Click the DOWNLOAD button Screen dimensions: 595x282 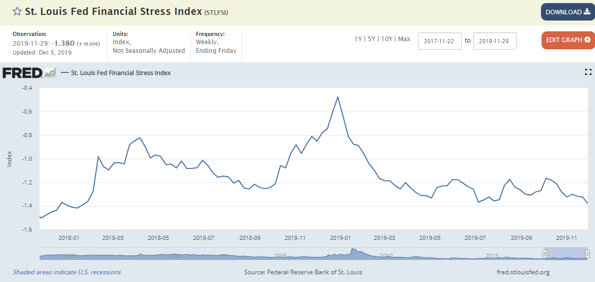pos(568,12)
